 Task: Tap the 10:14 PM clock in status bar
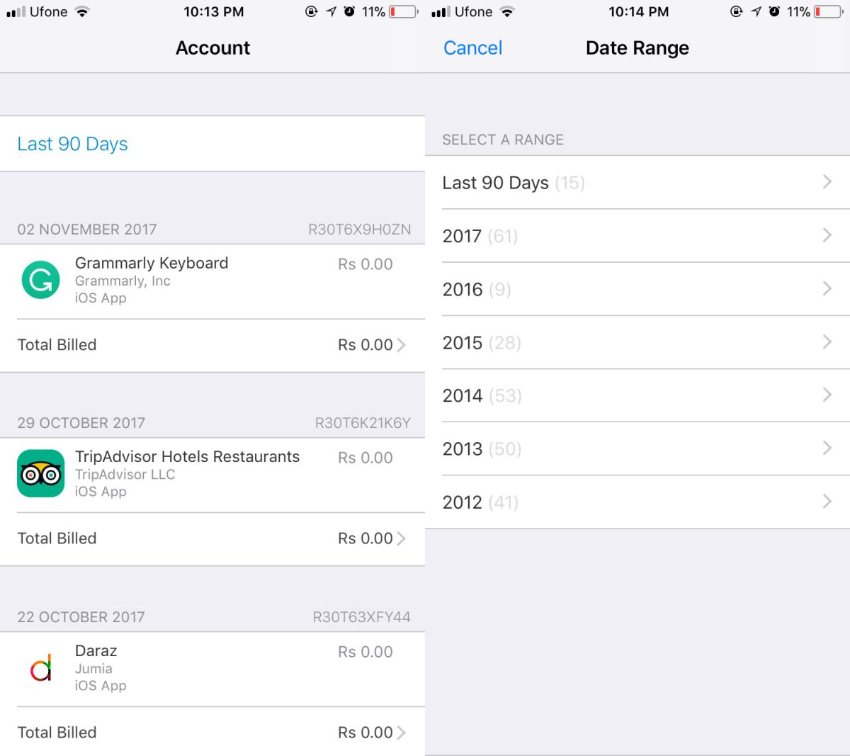click(638, 12)
